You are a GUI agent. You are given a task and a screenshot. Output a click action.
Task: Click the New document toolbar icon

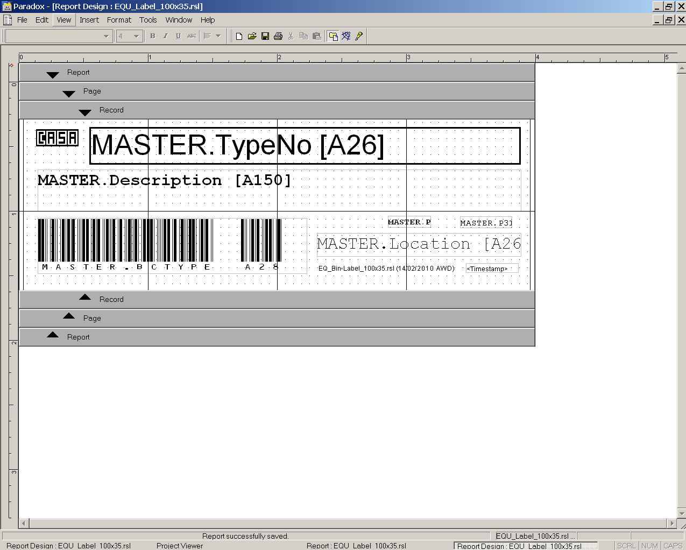click(239, 36)
